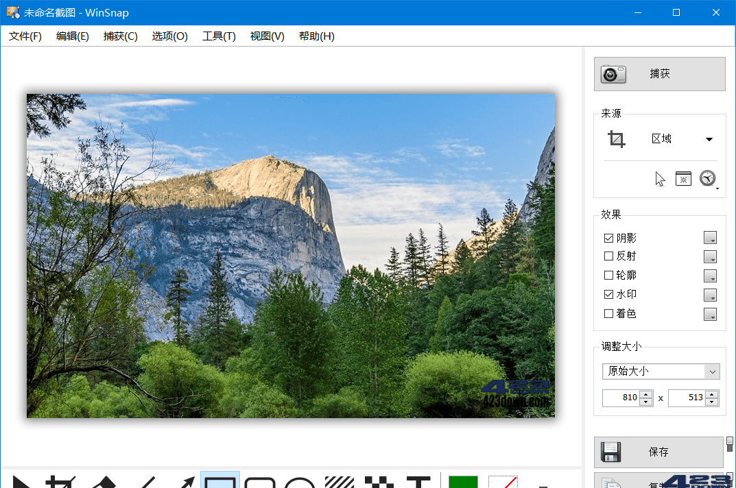
Task: Open the Tools (工具) menu
Action: [x=219, y=36]
